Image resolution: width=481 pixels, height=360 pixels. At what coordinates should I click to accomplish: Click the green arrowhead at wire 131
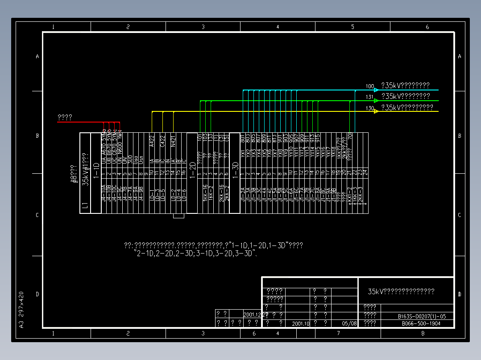click(x=376, y=101)
